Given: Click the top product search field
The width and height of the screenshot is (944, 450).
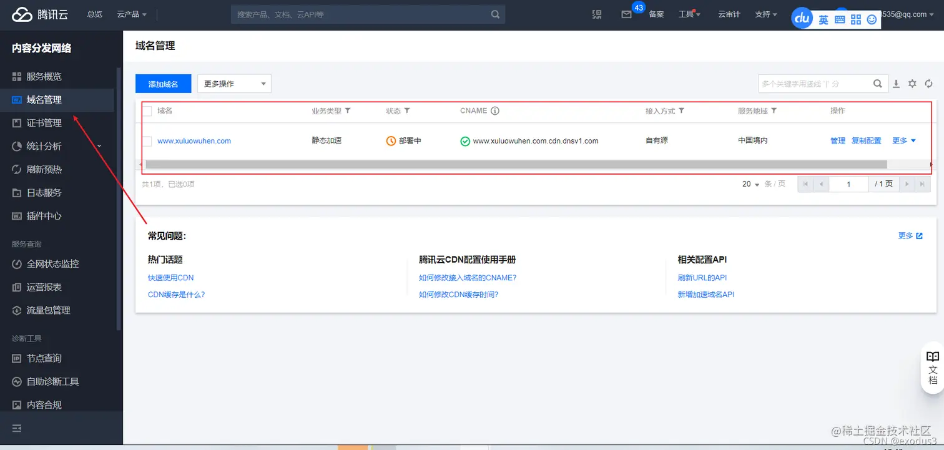Looking at the screenshot, I should click(368, 14).
